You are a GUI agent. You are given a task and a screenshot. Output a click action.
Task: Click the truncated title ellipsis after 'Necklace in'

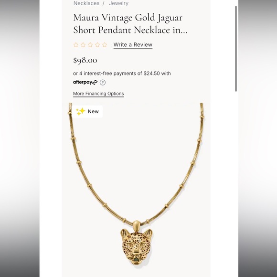pos(184,30)
